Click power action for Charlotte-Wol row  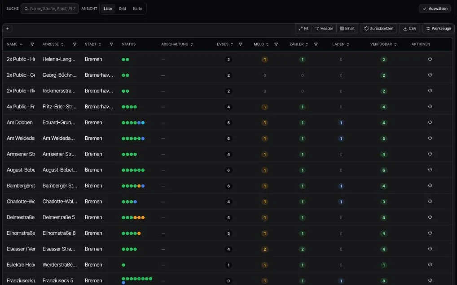(430, 202)
